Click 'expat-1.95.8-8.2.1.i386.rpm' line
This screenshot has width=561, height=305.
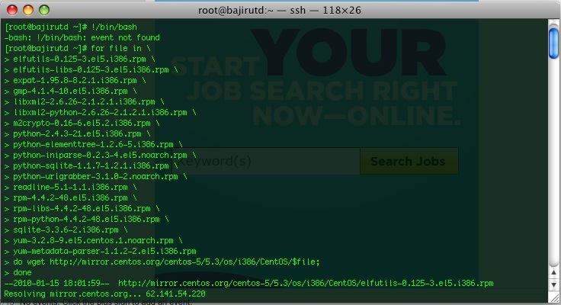coord(75,81)
